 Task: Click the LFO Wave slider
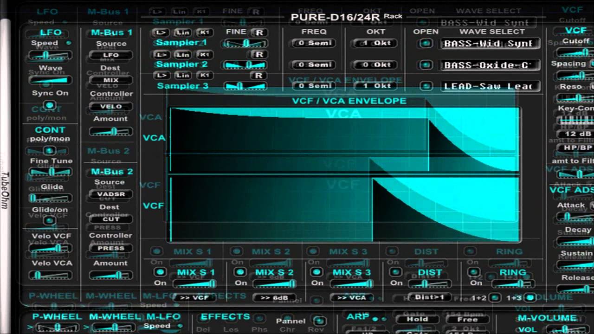coord(50,80)
